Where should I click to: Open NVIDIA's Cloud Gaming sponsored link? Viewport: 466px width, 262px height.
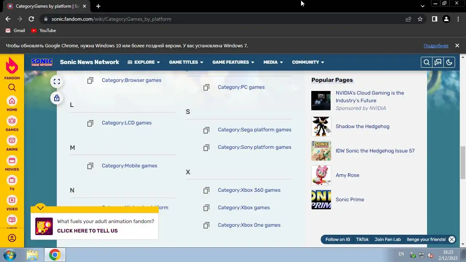pyautogui.click(x=370, y=97)
